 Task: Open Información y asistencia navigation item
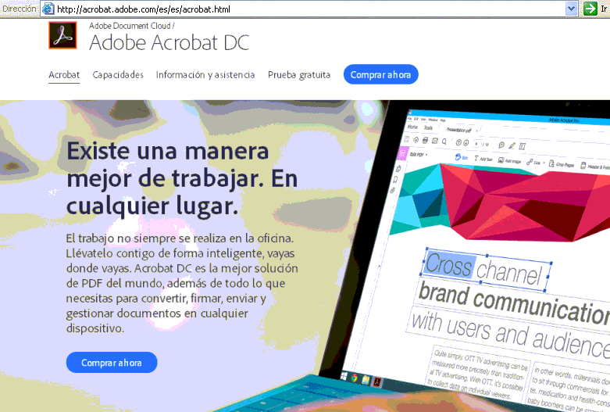205,75
